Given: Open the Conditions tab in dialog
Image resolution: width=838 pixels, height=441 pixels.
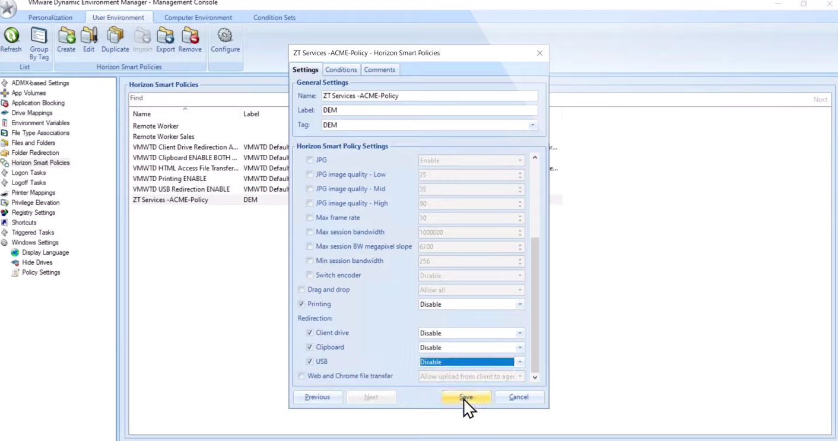Looking at the screenshot, I should coord(341,70).
